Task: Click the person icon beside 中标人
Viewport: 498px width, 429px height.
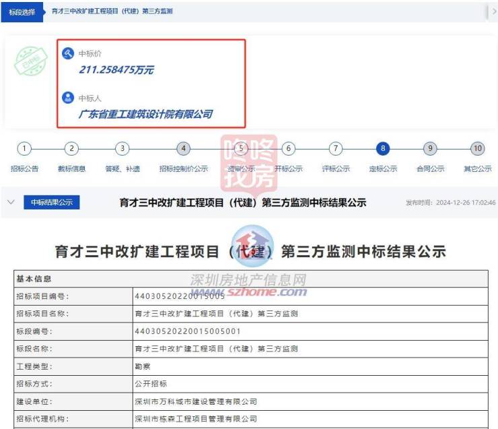Action: tap(68, 98)
